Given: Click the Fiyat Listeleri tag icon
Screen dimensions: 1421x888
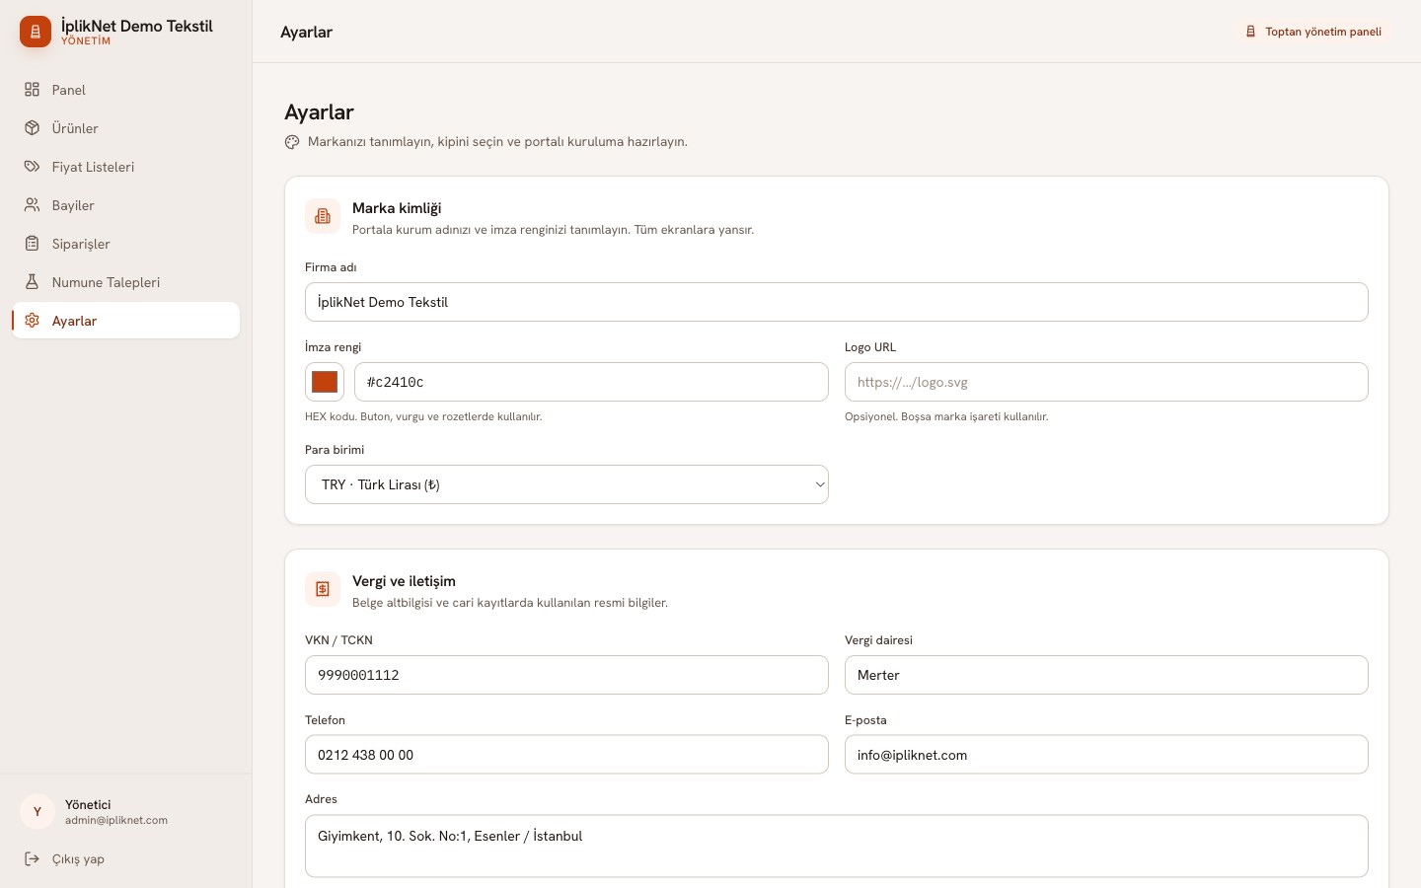Looking at the screenshot, I should (32, 167).
